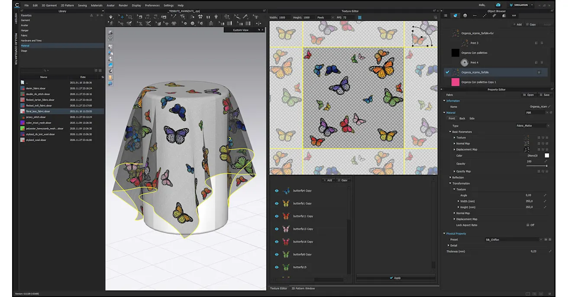Click the avatar head icon in viewport sidebar

pos(110,77)
